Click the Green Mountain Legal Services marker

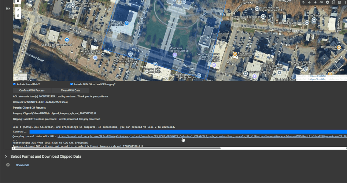pos(257,9)
